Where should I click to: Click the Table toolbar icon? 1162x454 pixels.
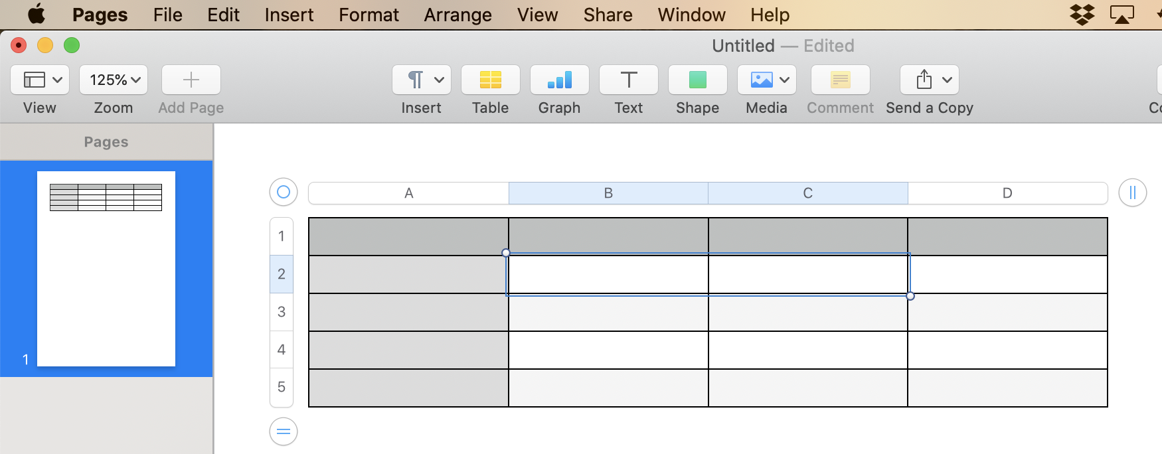pos(490,80)
